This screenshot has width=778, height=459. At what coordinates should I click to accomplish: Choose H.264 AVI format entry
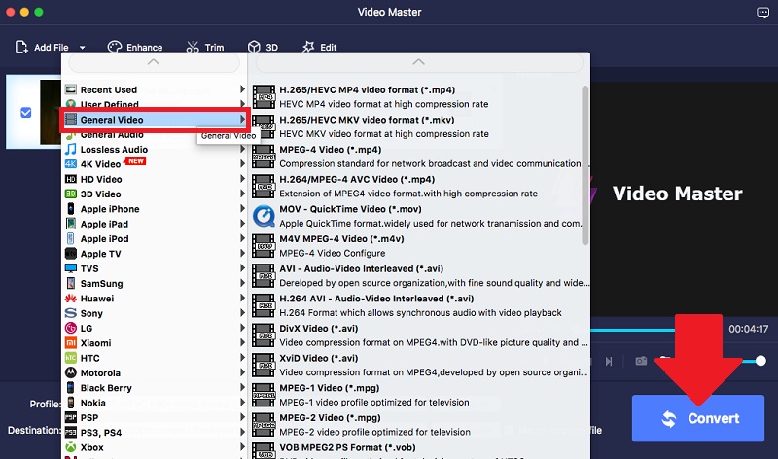pos(420,305)
